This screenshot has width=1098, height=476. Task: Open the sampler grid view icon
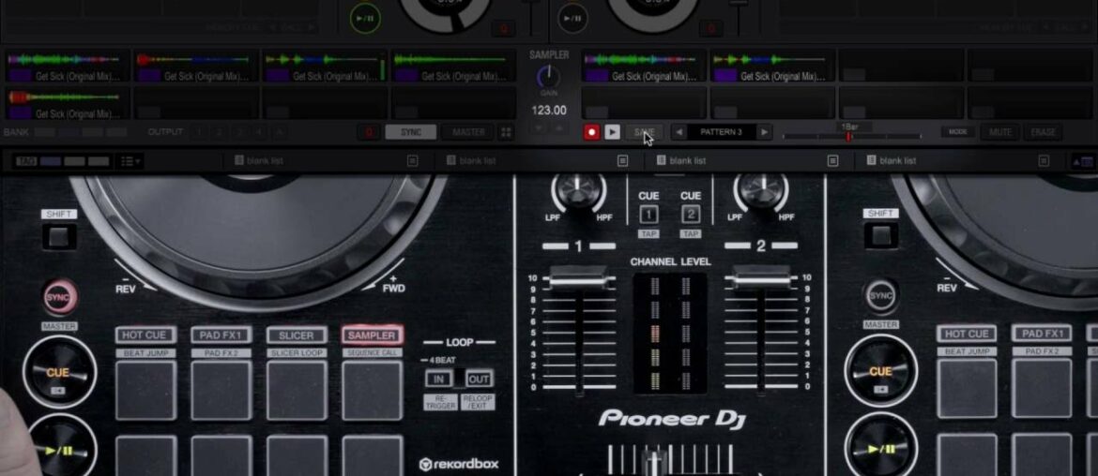(x=506, y=132)
